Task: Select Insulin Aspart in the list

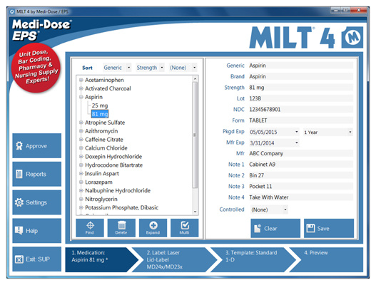Action: coord(102,174)
